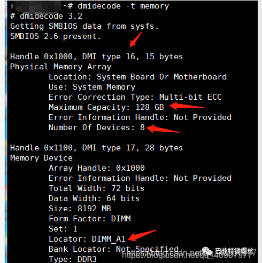This screenshot has width=262, height=263.
Task: Click the Total Width 72 bits line
Action: tap(96, 188)
